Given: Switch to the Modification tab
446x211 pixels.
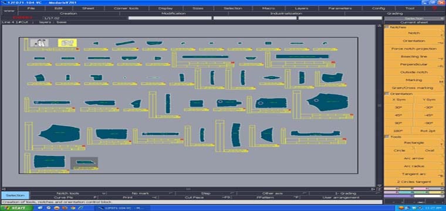Looking at the screenshot, I should click(174, 13).
